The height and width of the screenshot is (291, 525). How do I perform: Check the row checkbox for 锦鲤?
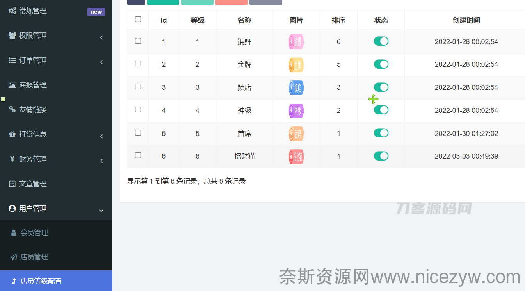(x=138, y=41)
